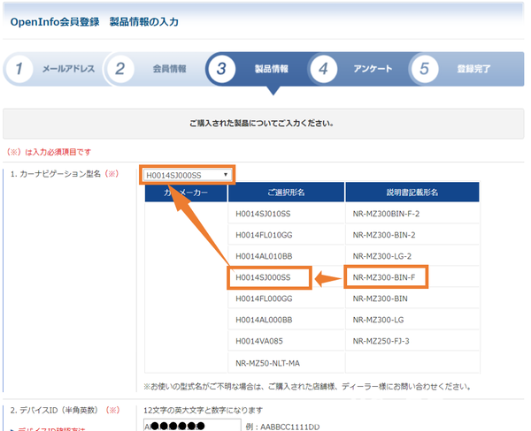Image resolution: width=531 pixels, height=431 pixels.
Task: Click step 1 mail address tab
Action: coord(53,69)
